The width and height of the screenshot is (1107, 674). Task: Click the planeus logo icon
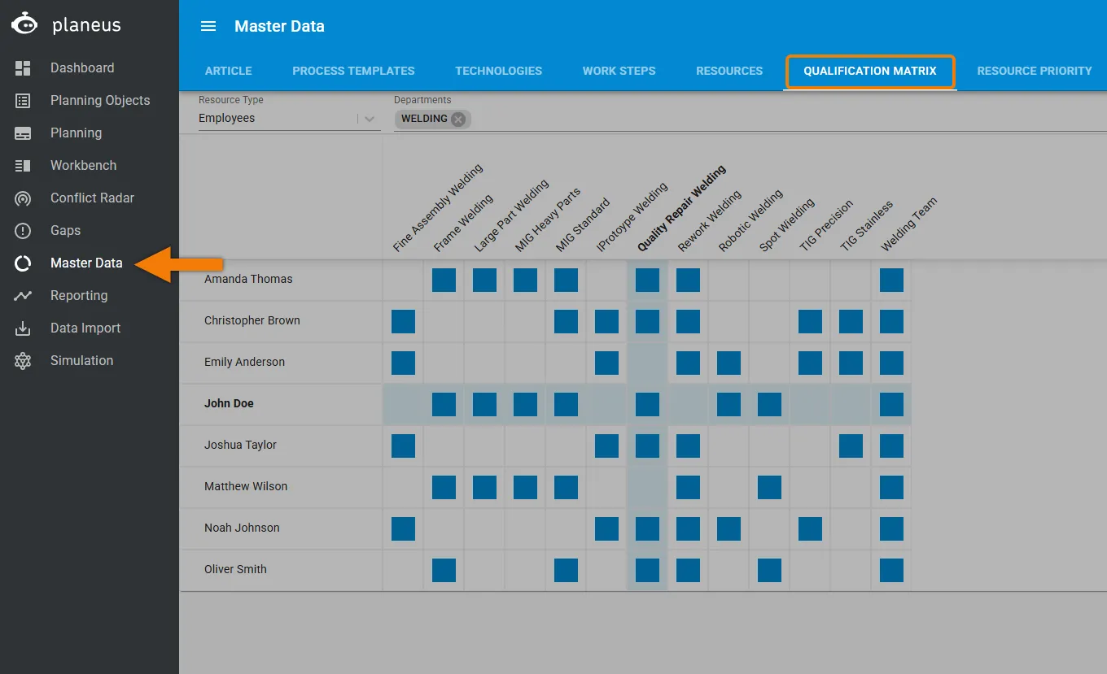pyautogui.click(x=24, y=24)
